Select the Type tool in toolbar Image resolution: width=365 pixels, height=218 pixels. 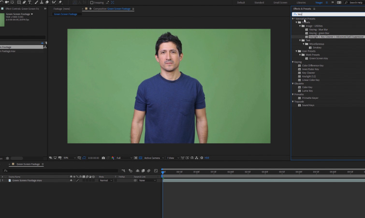(30, 2)
